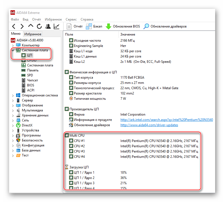
Task: Open the graph chart toolbar icon
Action: coord(56,26)
